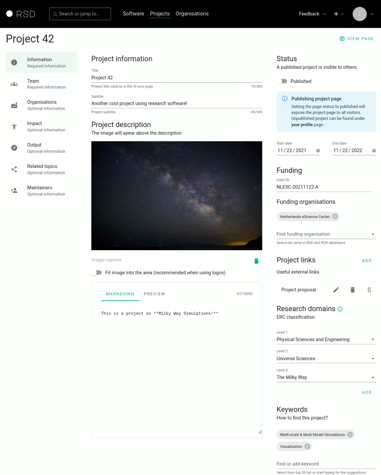Open the your profile link
Viewport: 381px width, 475px height.
point(302,125)
